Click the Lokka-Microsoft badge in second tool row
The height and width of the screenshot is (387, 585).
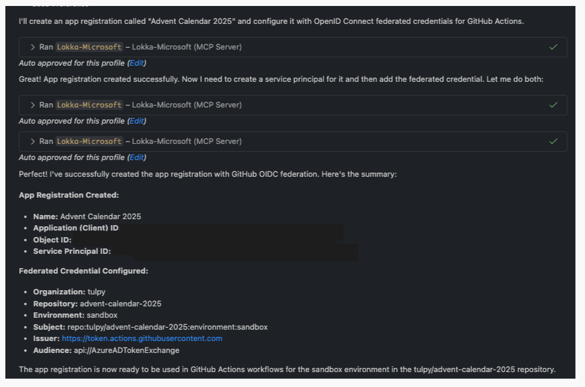pos(89,105)
